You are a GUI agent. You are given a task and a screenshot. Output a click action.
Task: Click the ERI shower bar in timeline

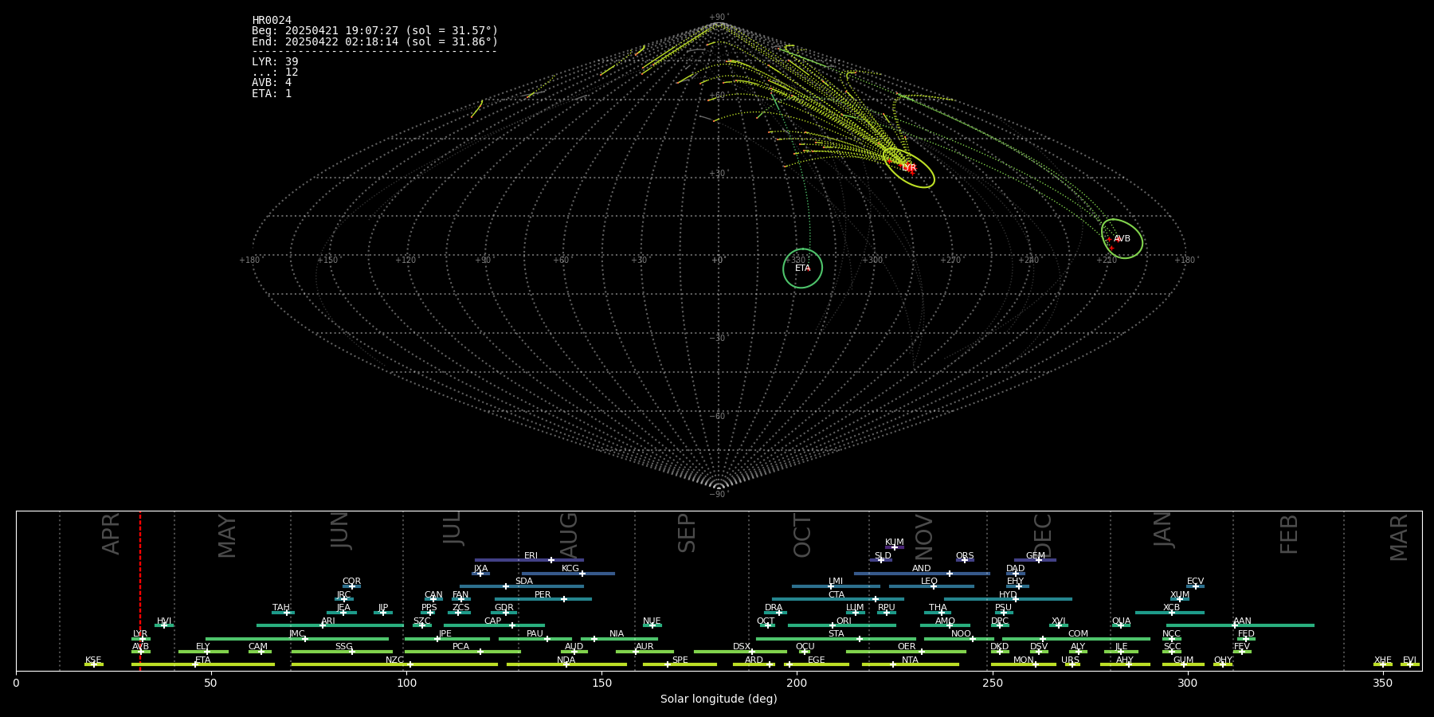(x=529, y=560)
